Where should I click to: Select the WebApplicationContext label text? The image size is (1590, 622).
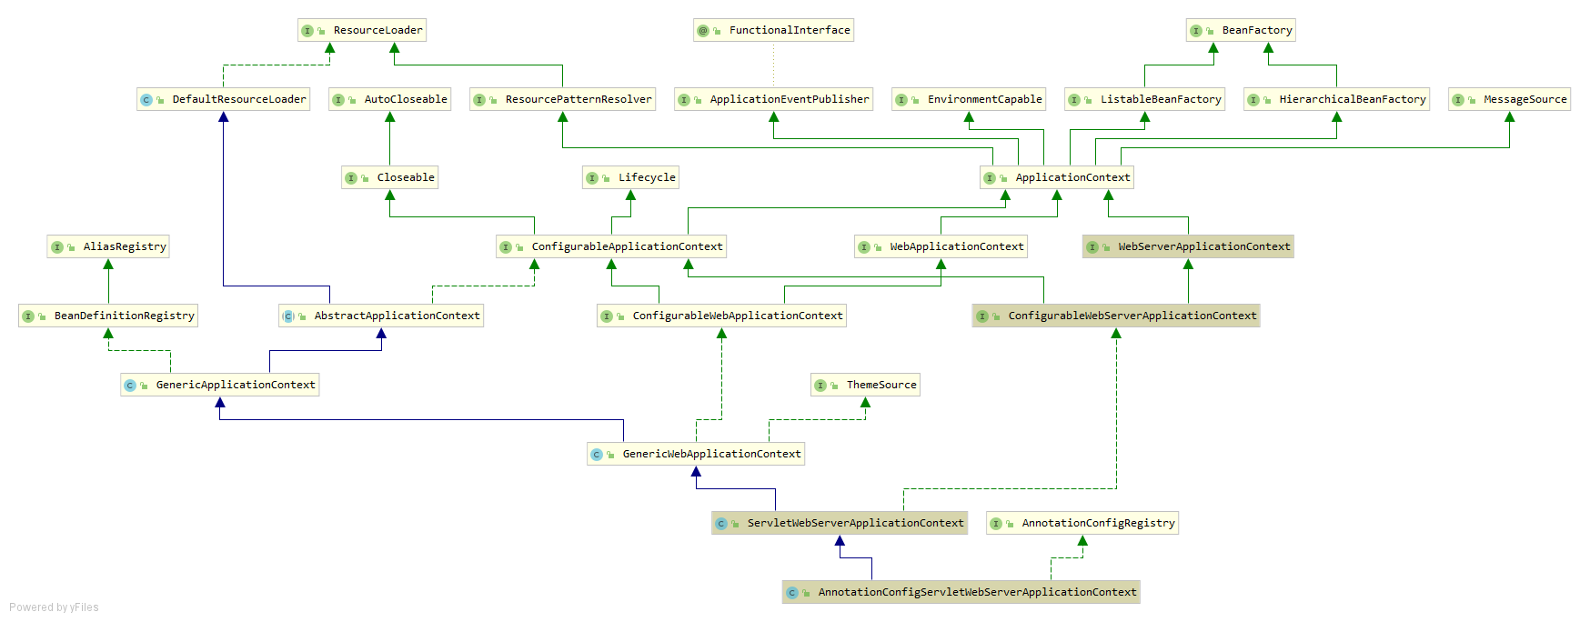[x=957, y=246]
